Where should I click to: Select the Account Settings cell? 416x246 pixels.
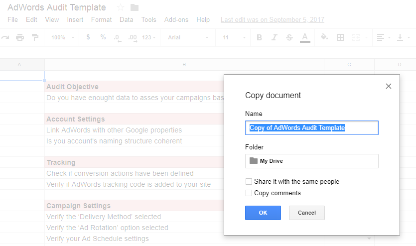(x=134, y=119)
